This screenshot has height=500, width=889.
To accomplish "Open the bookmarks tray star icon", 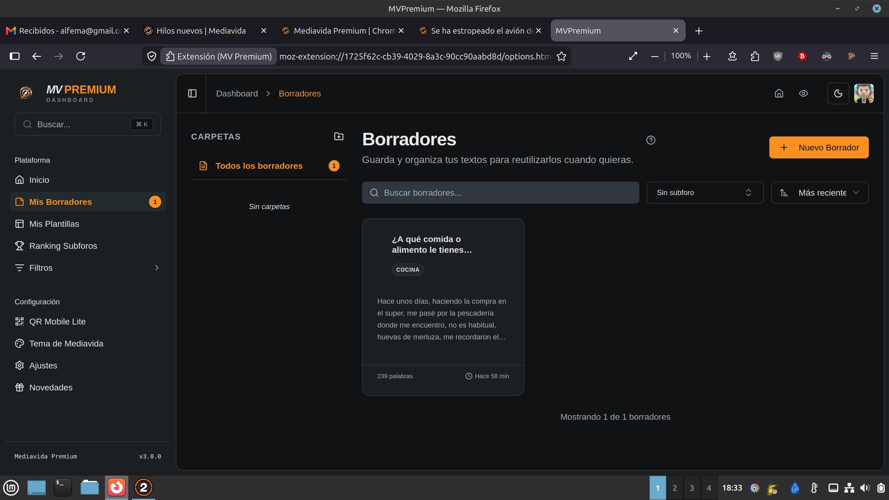I will pos(732,56).
